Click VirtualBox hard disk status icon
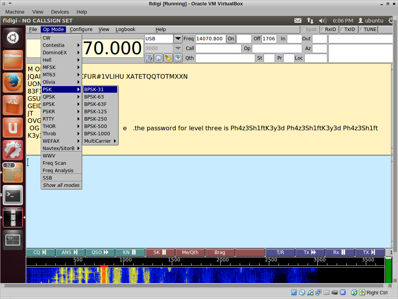 click(294, 292)
